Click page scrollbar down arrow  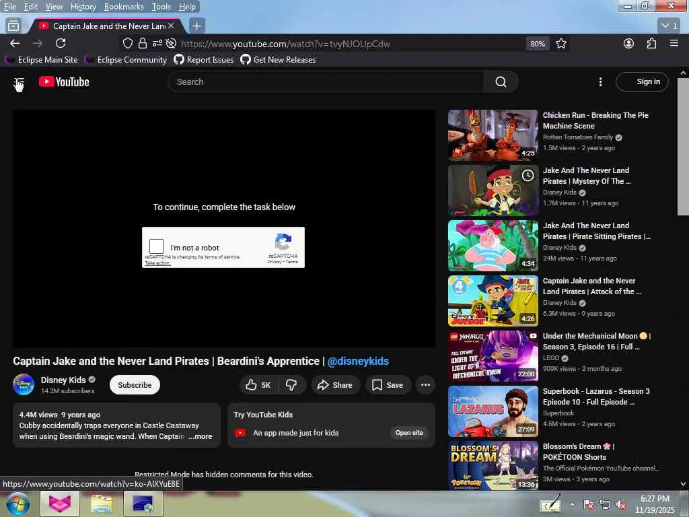683,484
